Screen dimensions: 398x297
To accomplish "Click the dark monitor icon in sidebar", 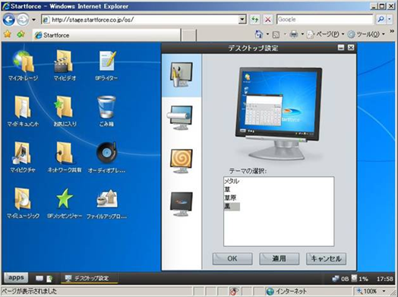I will pyautogui.click(x=181, y=204).
